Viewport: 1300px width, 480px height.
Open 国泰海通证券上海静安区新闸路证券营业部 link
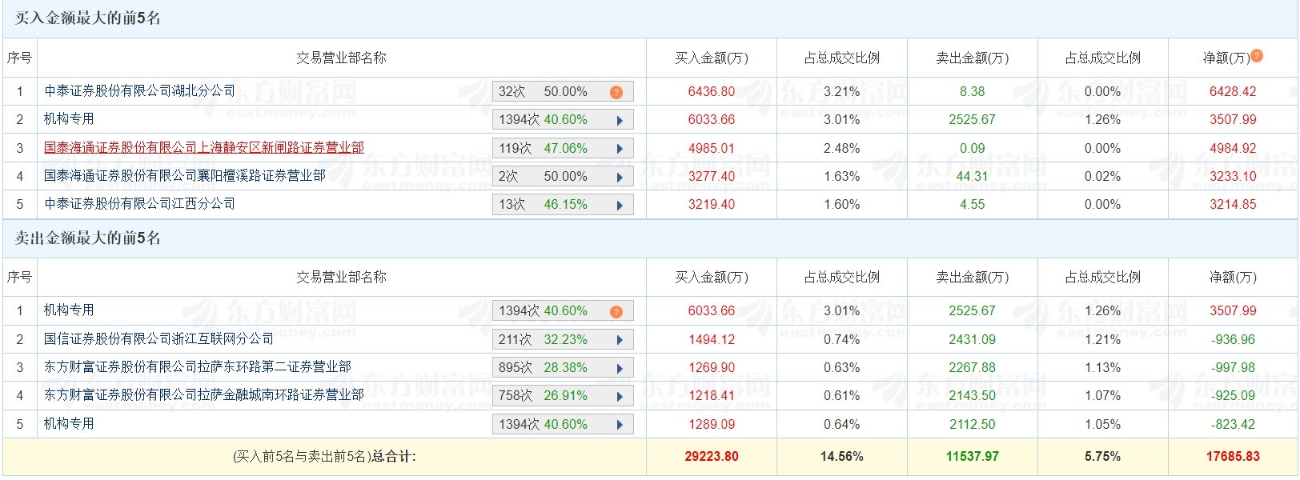point(204,147)
